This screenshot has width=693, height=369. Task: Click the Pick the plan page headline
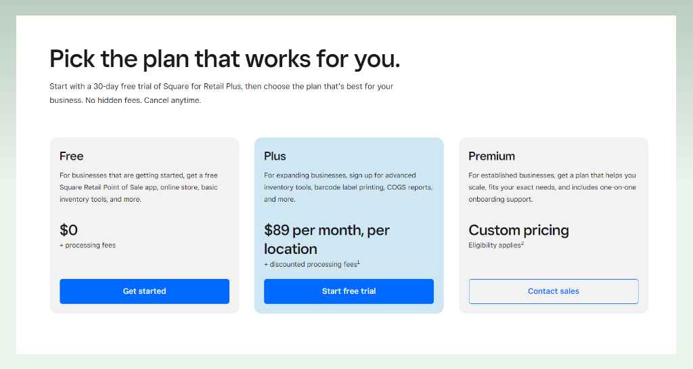[x=225, y=59]
